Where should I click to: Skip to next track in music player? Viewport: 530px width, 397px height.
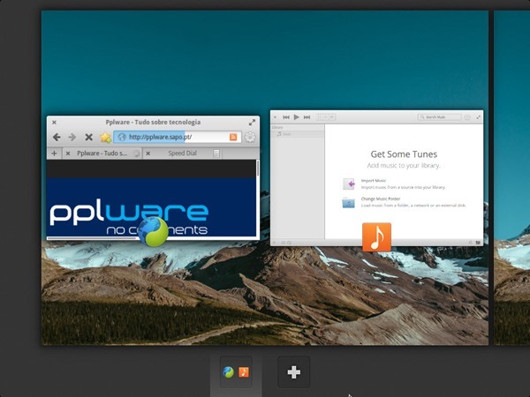tap(307, 117)
